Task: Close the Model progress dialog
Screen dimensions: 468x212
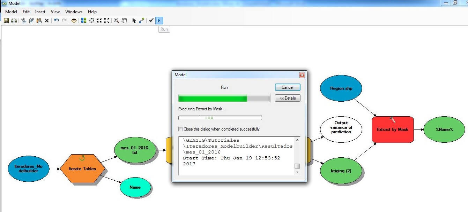Action: click(302, 75)
